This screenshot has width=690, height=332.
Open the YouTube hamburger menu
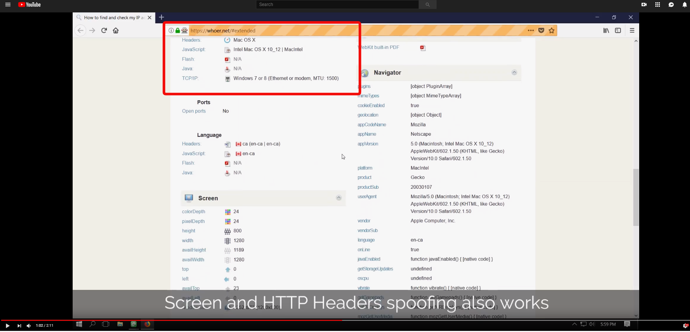8,5
